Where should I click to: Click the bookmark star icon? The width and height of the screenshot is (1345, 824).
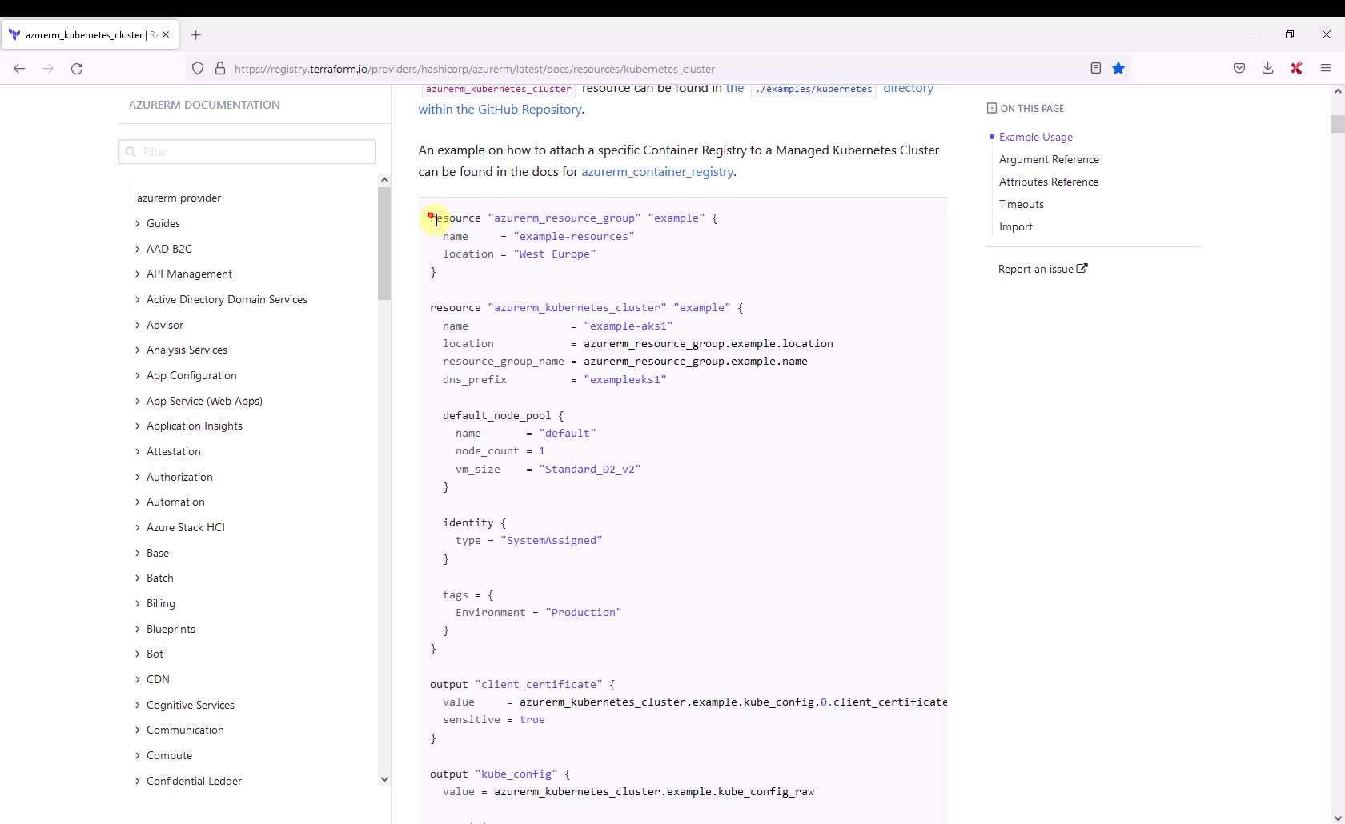(x=1119, y=68)
